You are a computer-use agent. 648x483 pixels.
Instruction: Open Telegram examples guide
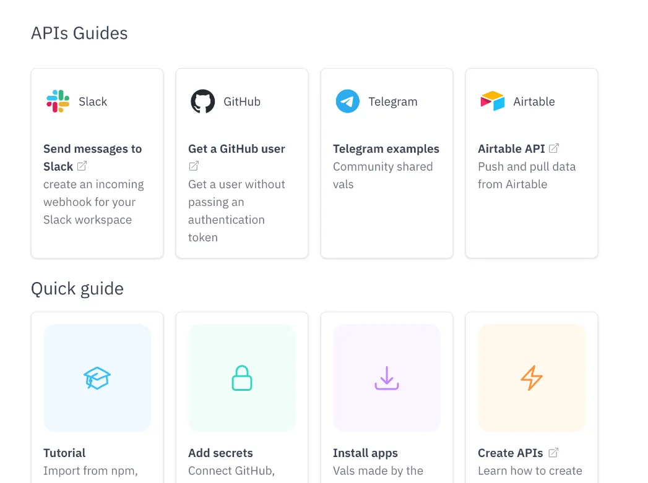pyautogui.click(x=386, y=149)
